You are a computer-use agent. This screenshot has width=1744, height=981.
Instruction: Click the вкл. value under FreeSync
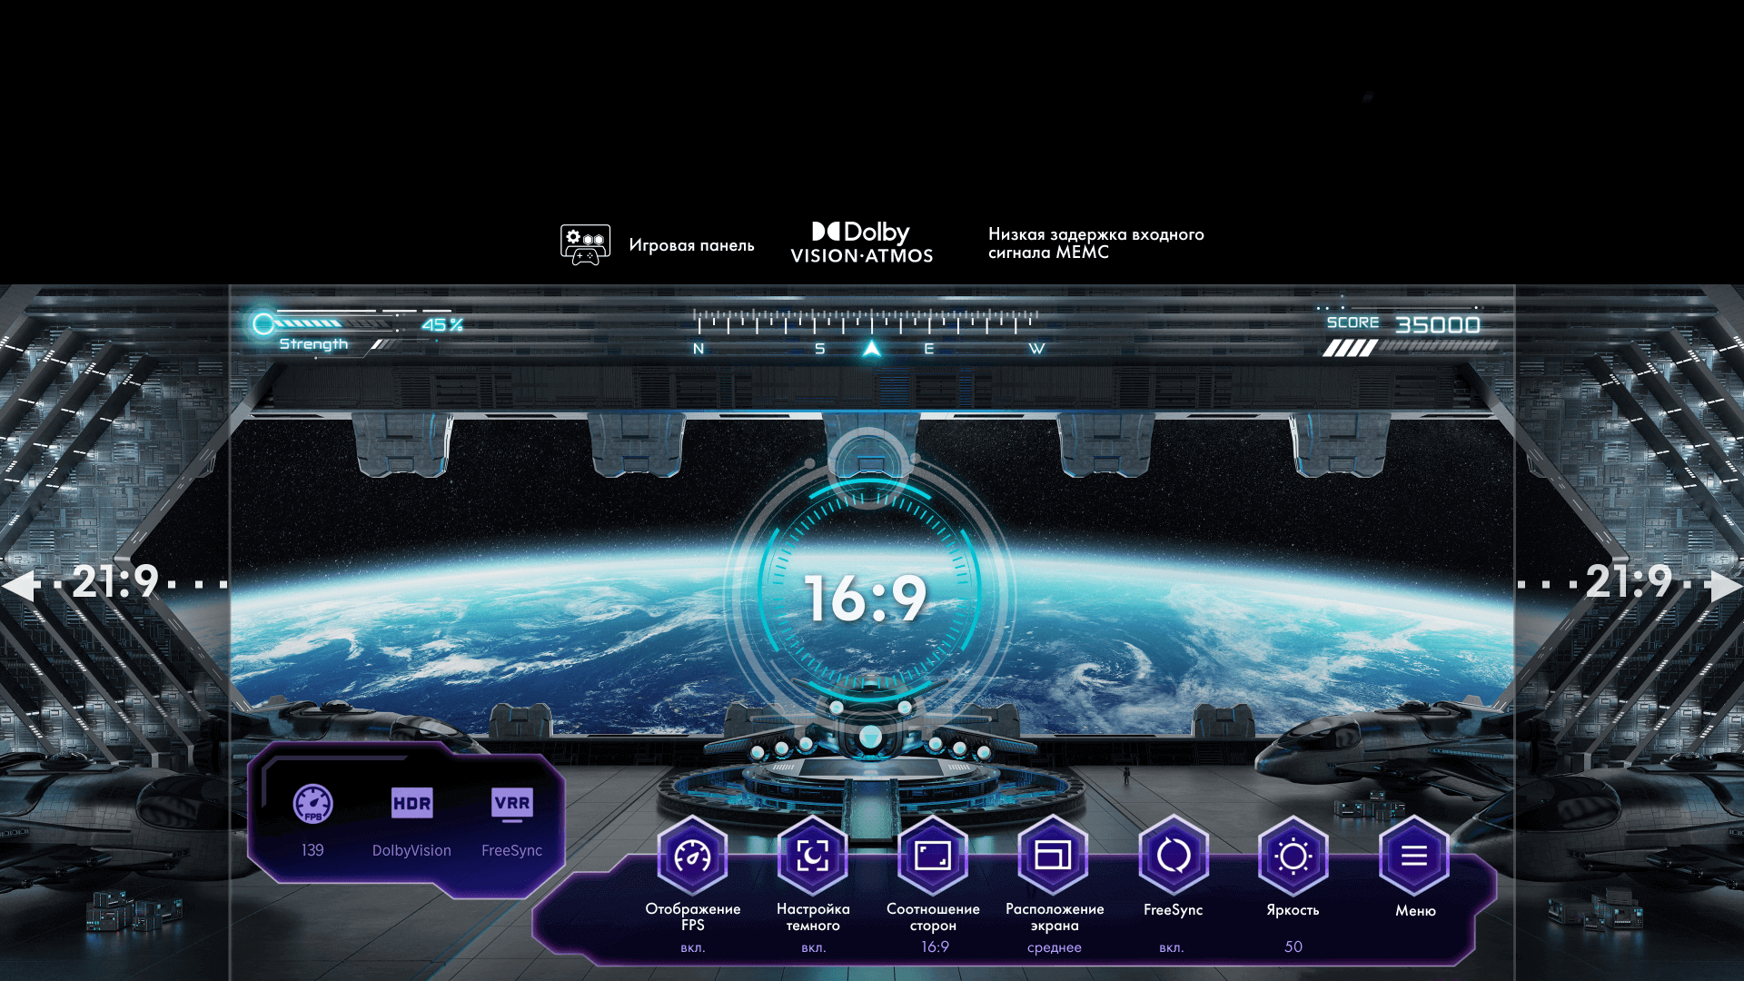1172,947
